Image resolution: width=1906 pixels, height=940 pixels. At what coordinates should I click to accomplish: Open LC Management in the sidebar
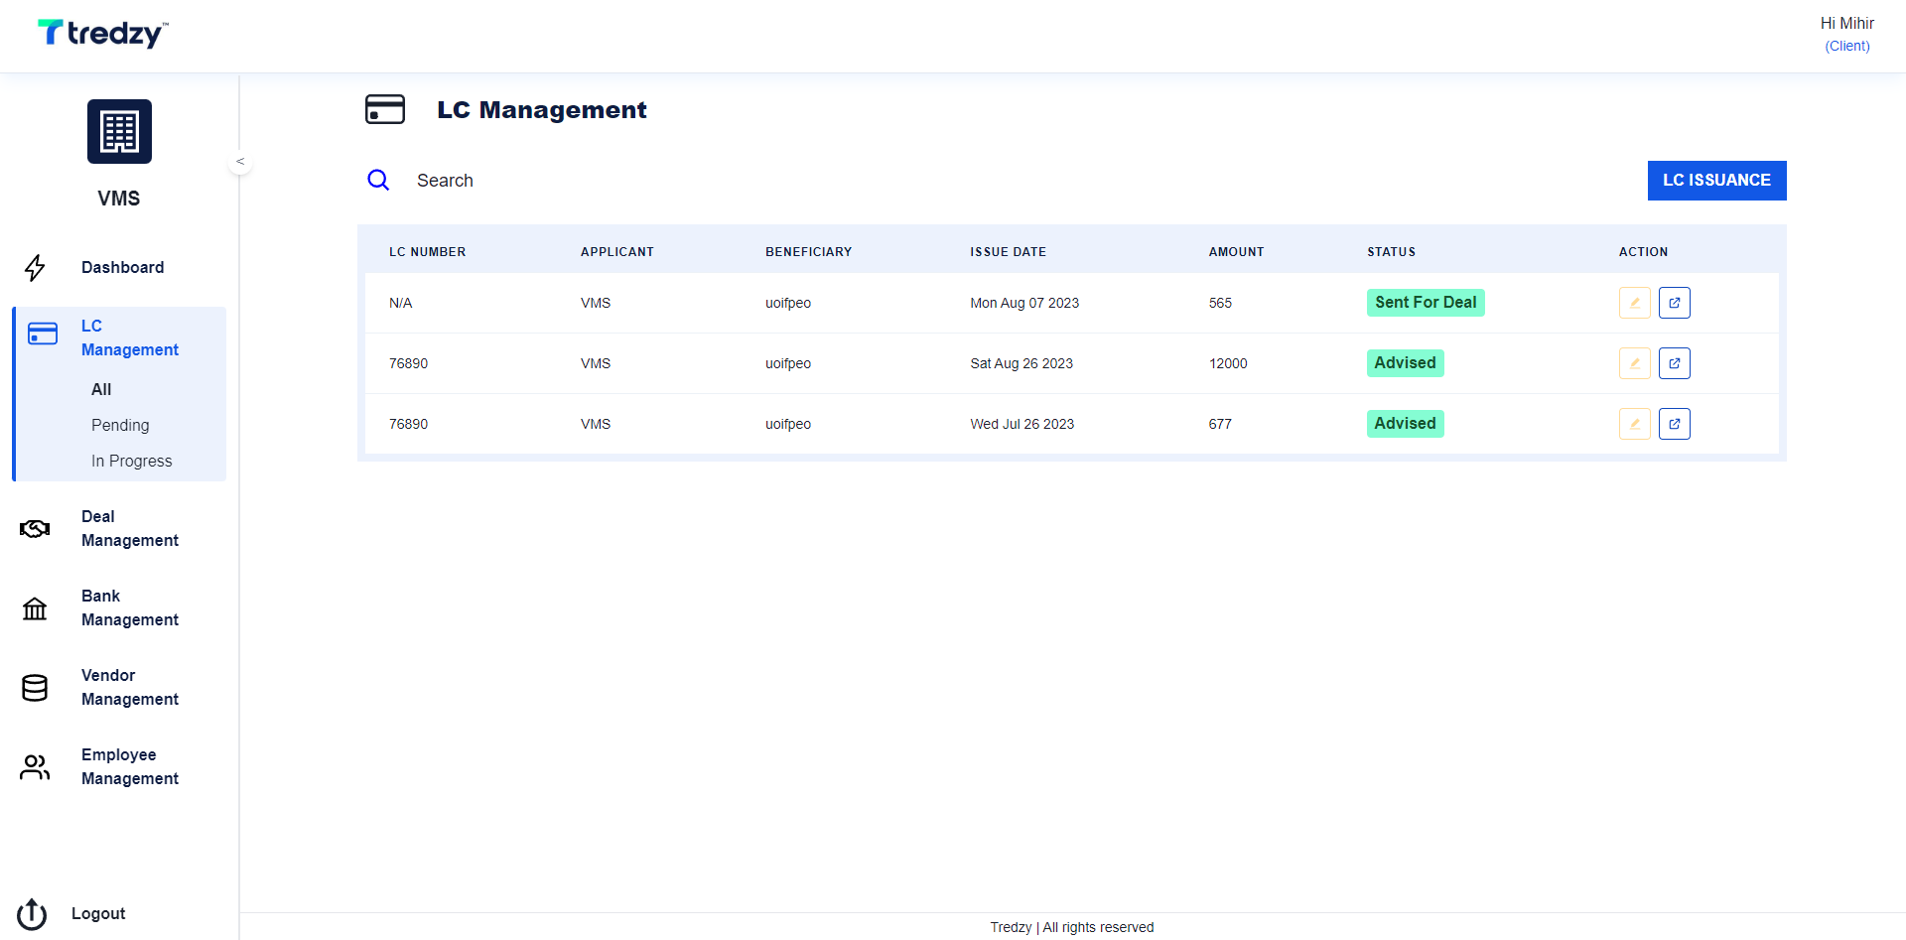130,338
